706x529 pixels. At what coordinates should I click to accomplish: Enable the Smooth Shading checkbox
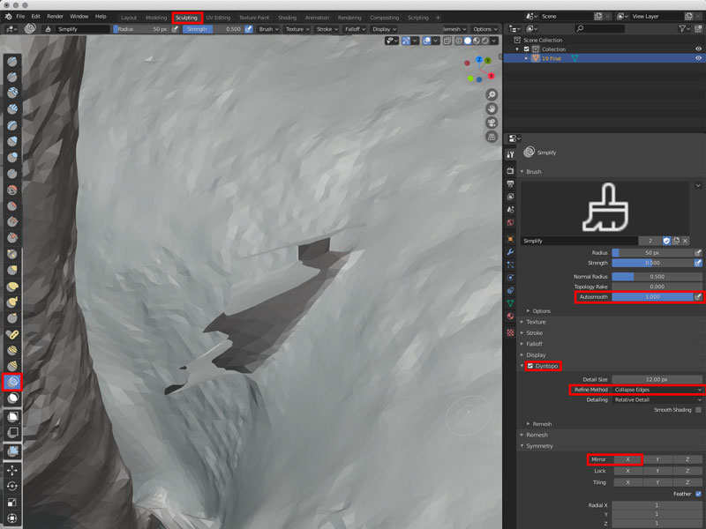(698, 410)
